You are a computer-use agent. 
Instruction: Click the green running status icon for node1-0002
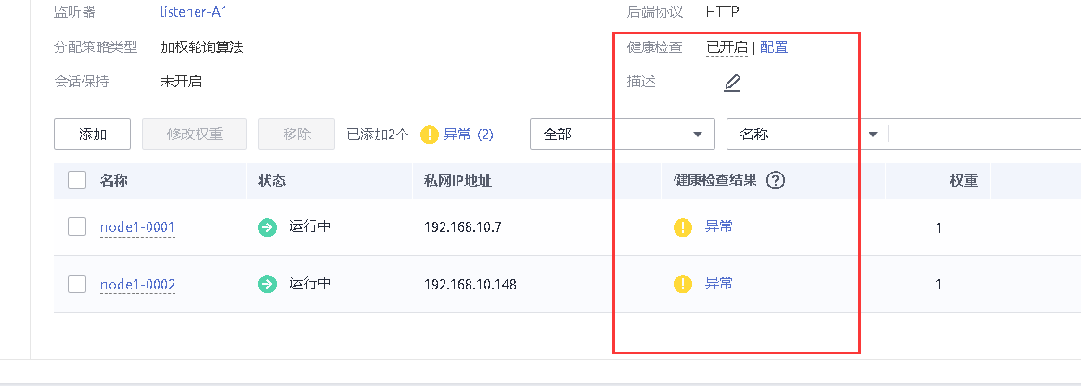(x=267, y=284)
